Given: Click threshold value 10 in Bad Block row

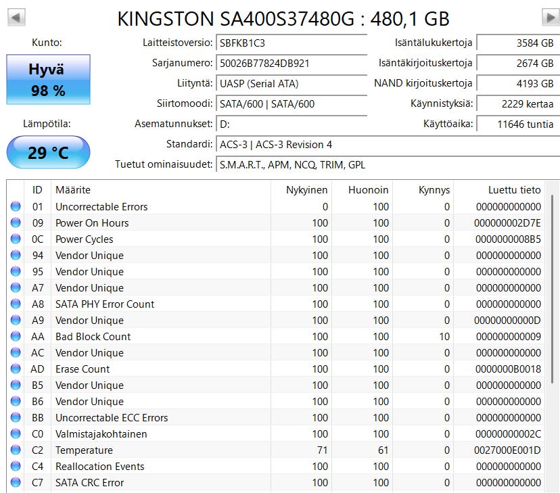Looking at the screenshot, I should [444, 337].
